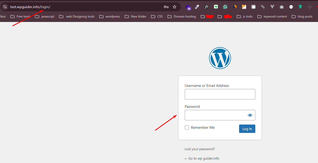Click the Username or Email Address label

(x=207, y=86)
